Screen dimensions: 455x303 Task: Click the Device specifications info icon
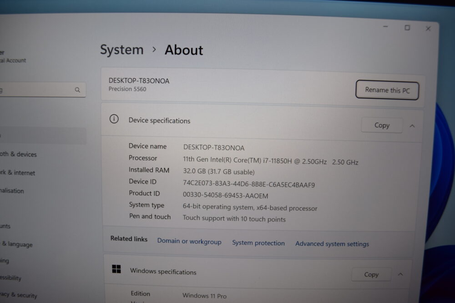114,119
